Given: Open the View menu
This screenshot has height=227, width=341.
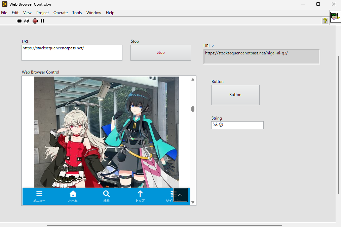Looking at the screenshot, I should click(x=27, y=13).
